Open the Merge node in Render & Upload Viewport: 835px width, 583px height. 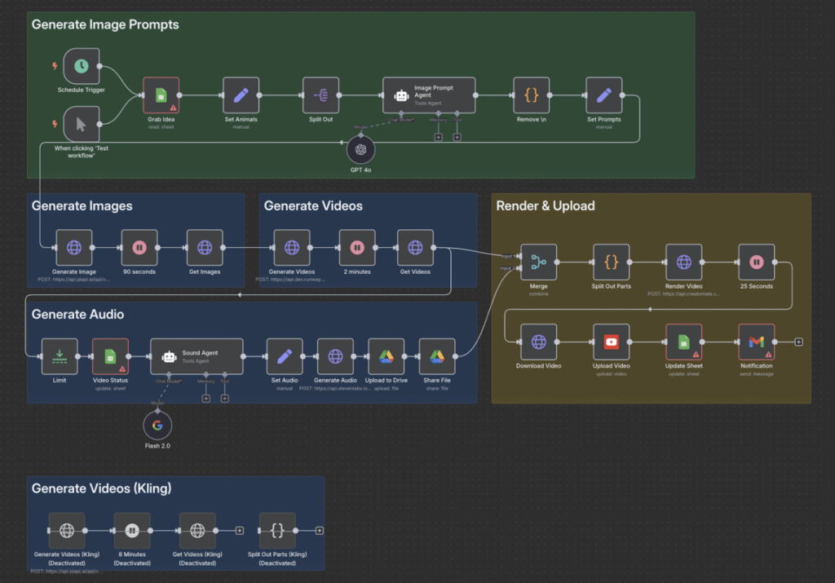[x=538, y=262]
